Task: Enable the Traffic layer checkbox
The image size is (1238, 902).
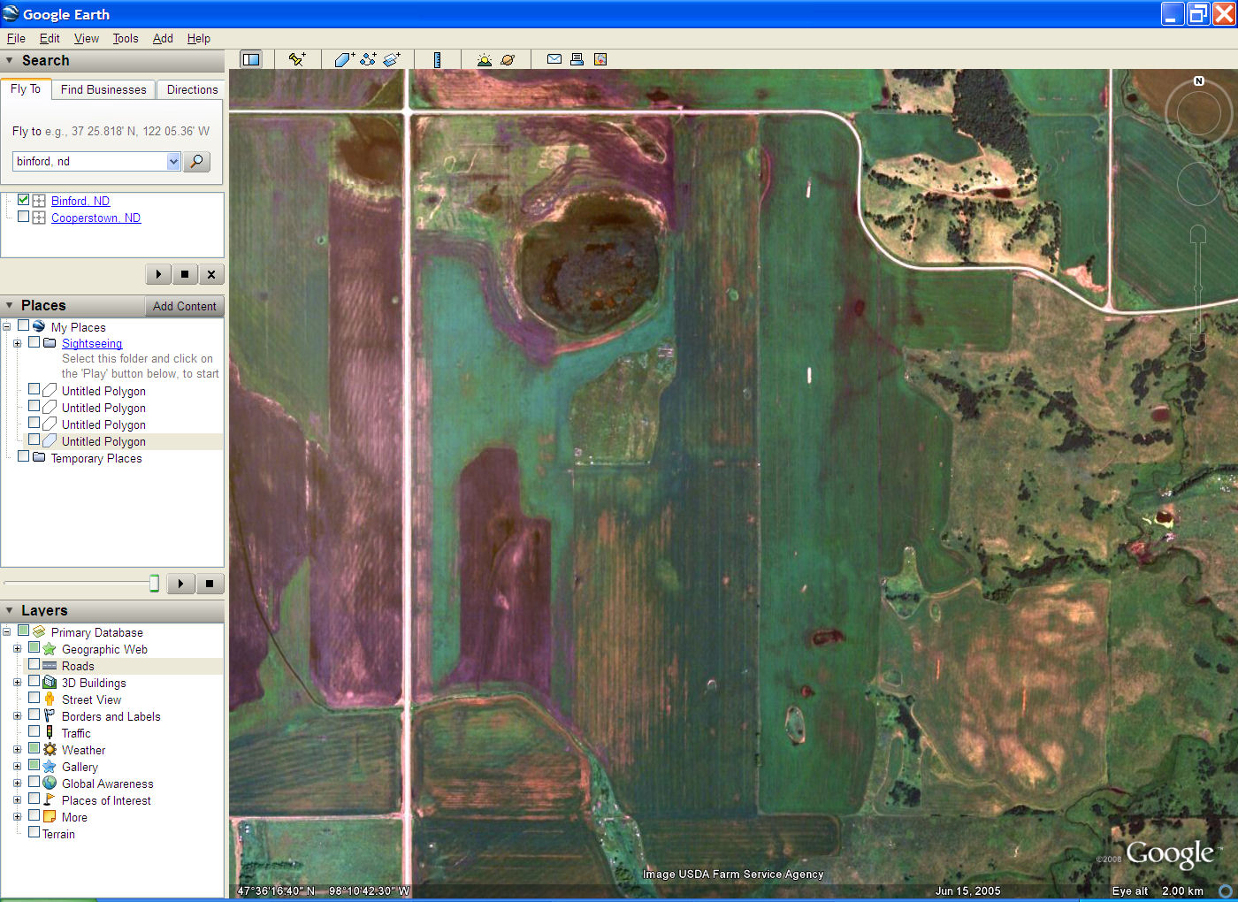Action: tap(34, 731)
